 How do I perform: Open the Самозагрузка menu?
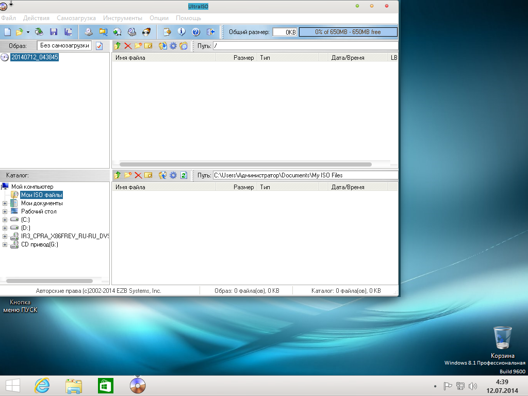(x=76, y=18)
